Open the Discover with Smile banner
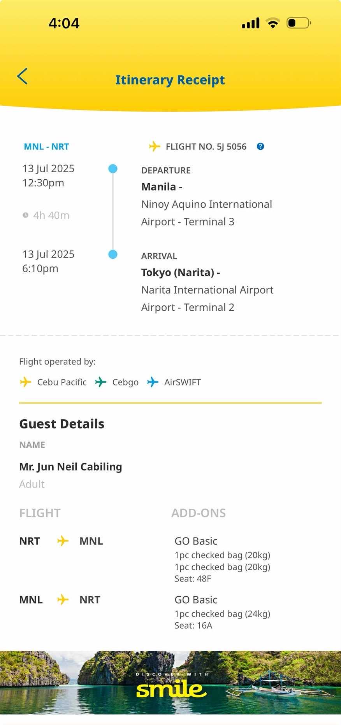341x725 pixels. coord(170,682)
